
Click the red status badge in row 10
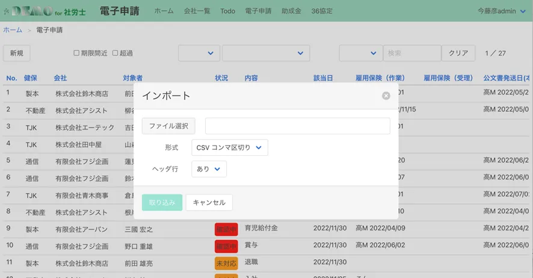click(x=226, y=246)
